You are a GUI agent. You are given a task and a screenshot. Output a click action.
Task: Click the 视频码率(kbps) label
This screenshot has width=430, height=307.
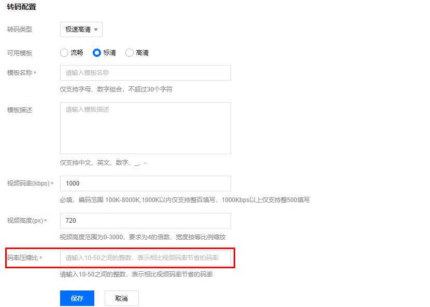click(28, 183)
